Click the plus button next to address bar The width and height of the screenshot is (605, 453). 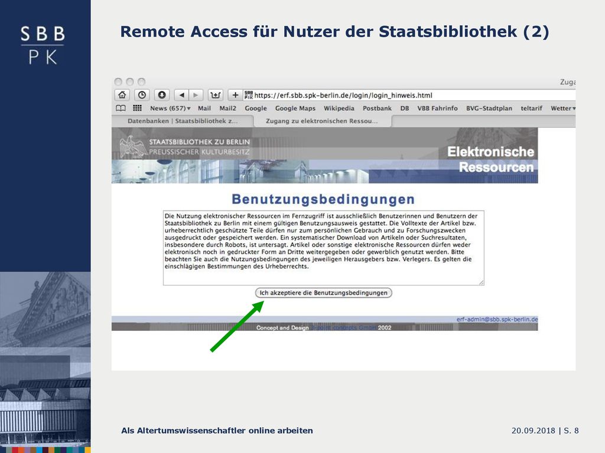(235, 95)
